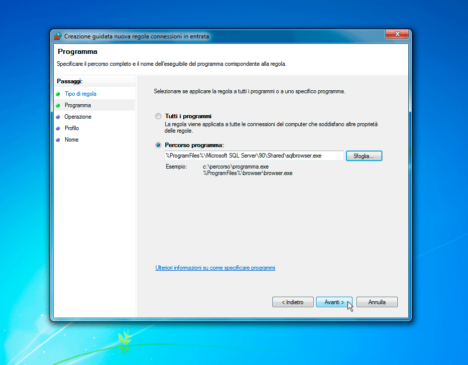Select the 'Profilo' step in Passaggi
This screenshot has height=365, width=468.
(x=72, y=128)
